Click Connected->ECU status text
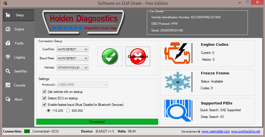This screenshot has height=137, width=265. 46,131
